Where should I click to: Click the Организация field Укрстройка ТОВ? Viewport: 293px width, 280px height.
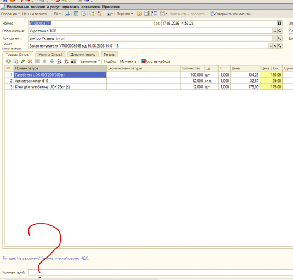point(151,31)
